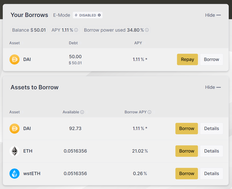Toggle the E-Mode DISABLED badge
This screenshot has height=189, width=232.
click(x=88, y=15)
